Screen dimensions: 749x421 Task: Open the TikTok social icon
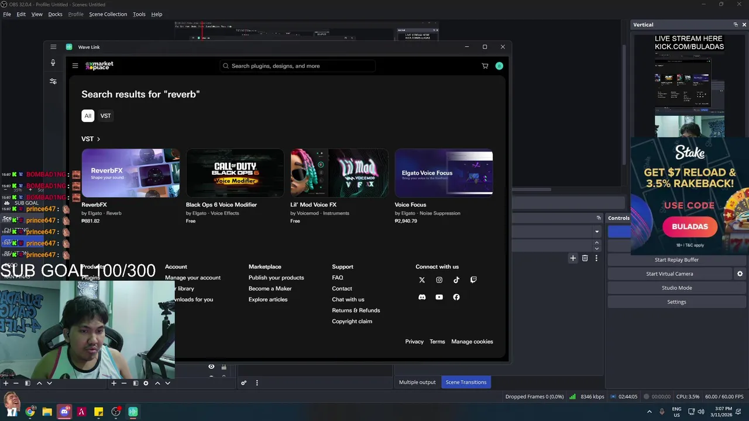tap(456, 280)
